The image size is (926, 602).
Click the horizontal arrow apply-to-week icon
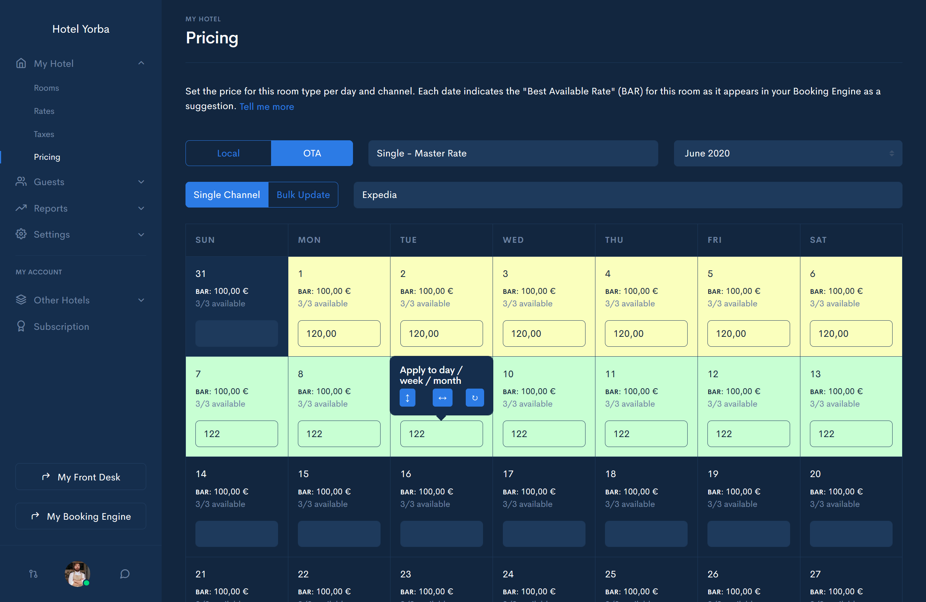point(443,398)
